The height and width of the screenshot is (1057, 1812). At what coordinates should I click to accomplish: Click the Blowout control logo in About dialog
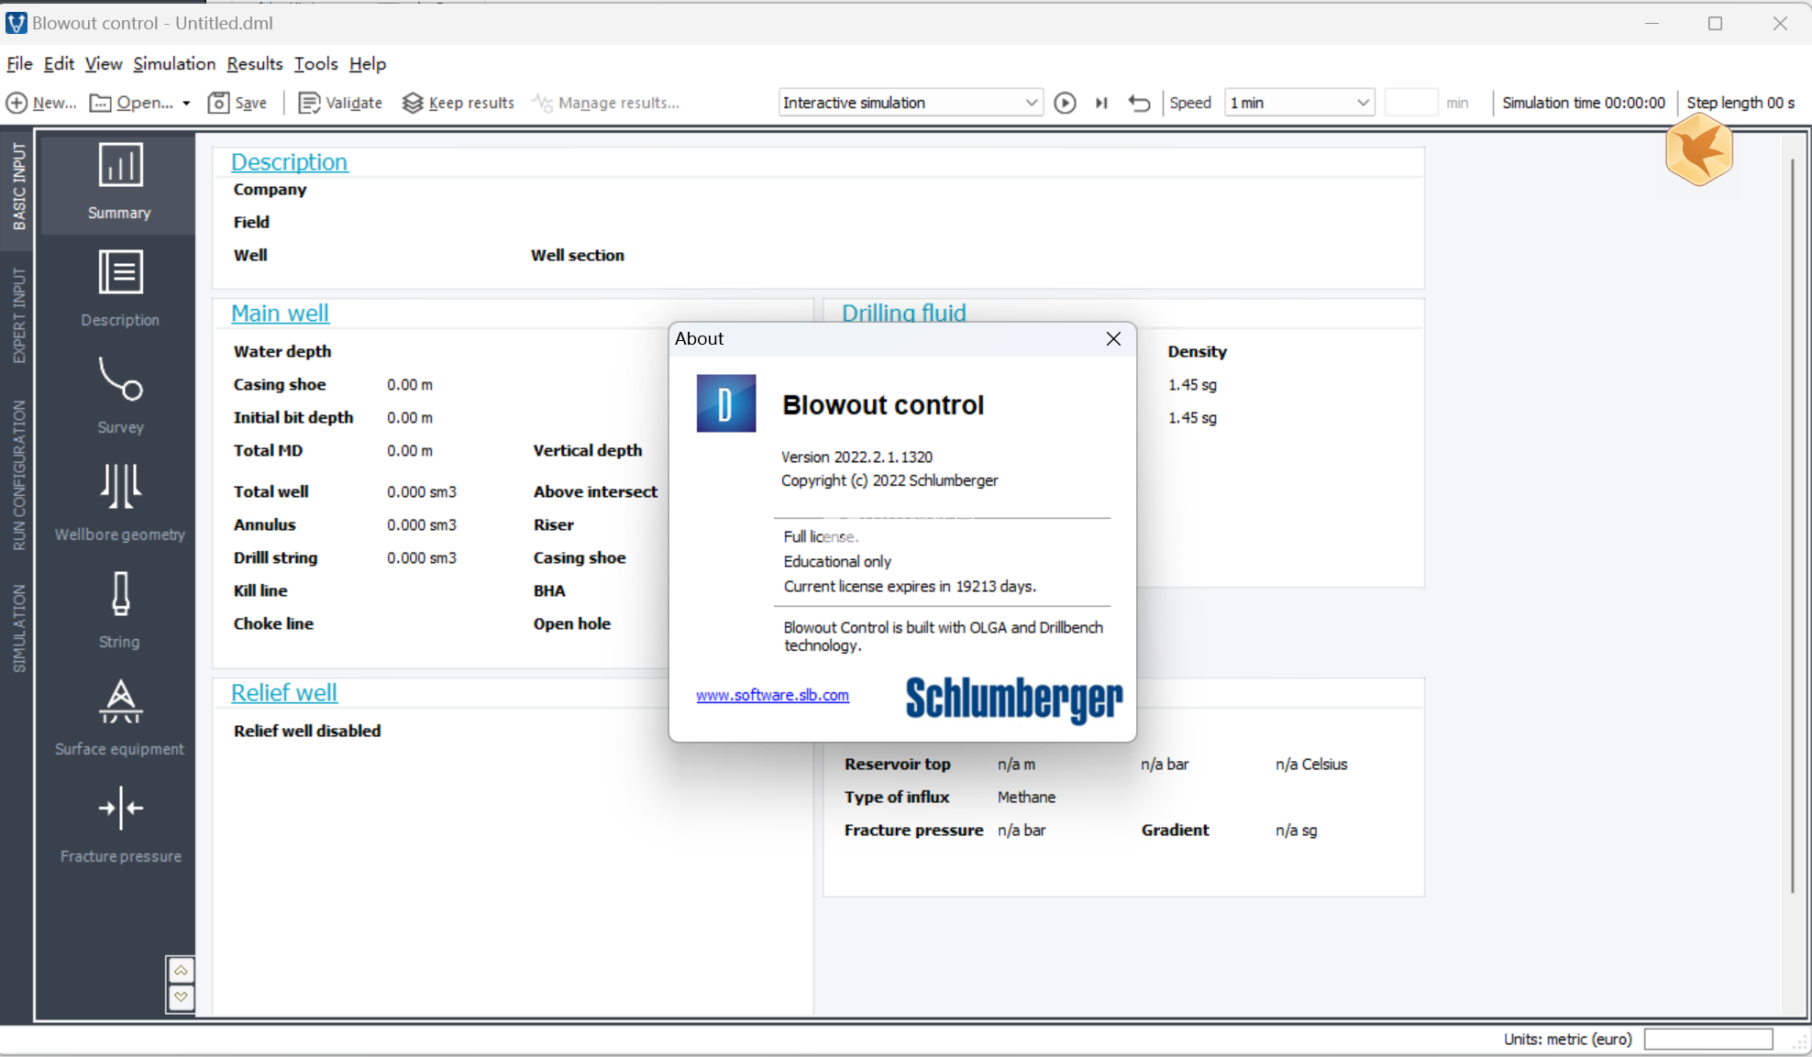(x=726, y=402)
